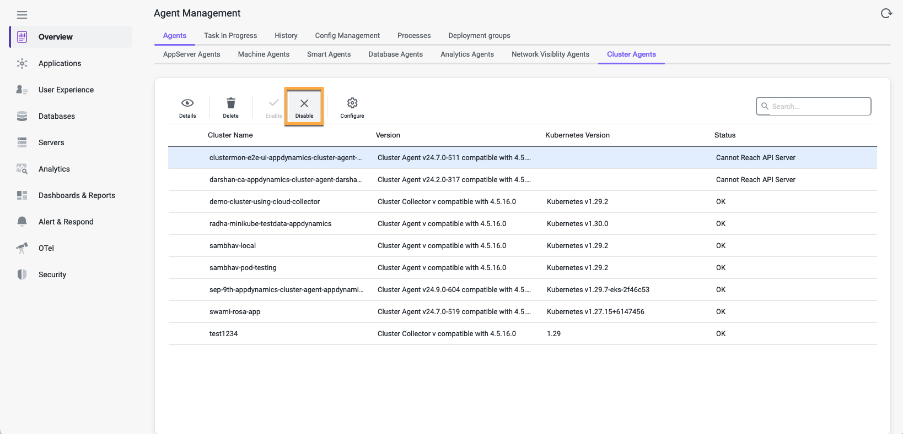The width and height of the screenshot is (903, 434).
Task: Select the demo-cluster-using-cloud-collector row
Action: point(523,202)
